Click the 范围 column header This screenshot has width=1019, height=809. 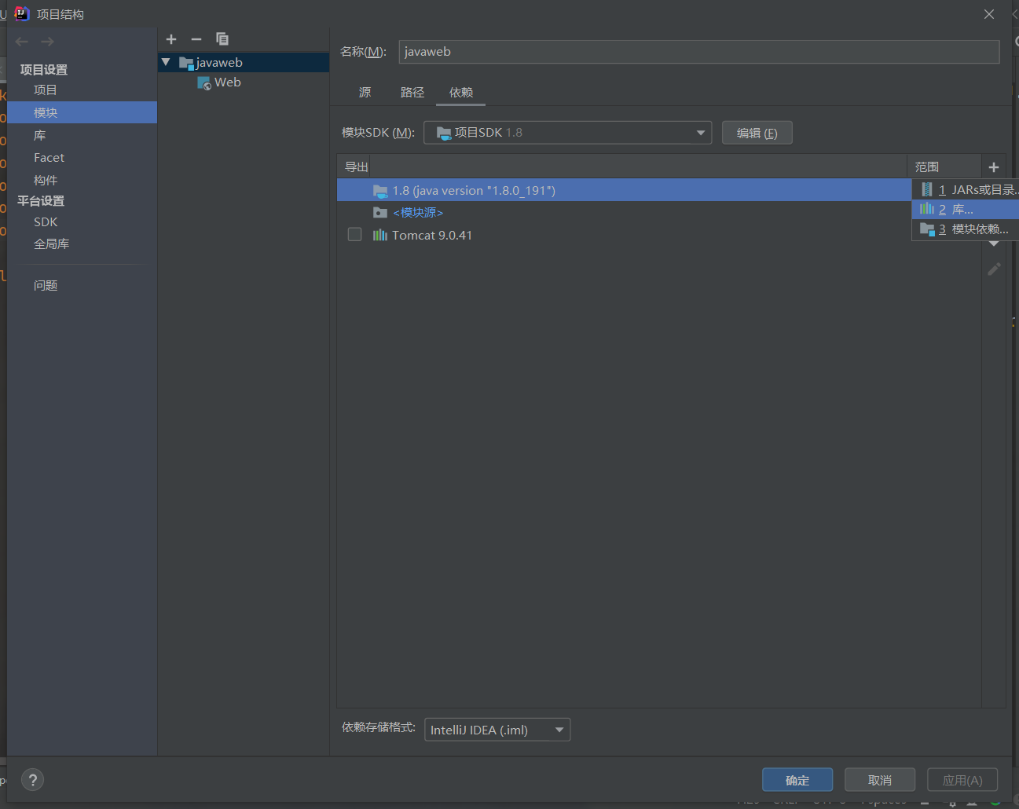[927, 167]
